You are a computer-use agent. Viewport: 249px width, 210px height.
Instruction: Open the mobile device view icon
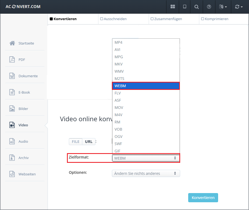tap(184, 7)
